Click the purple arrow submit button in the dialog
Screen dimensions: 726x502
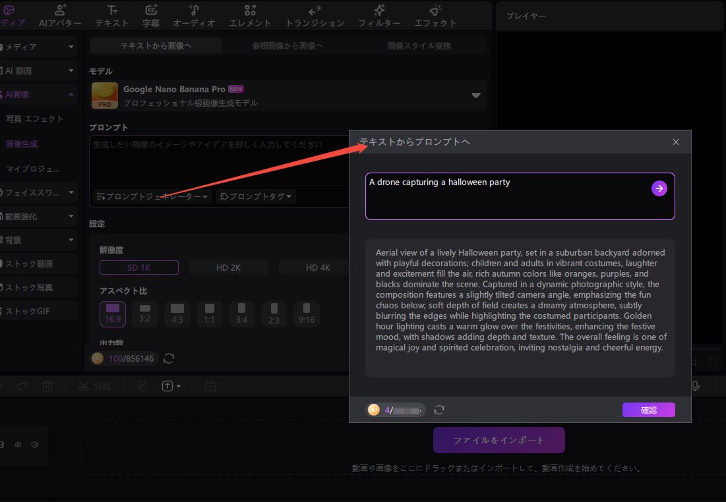659,189
